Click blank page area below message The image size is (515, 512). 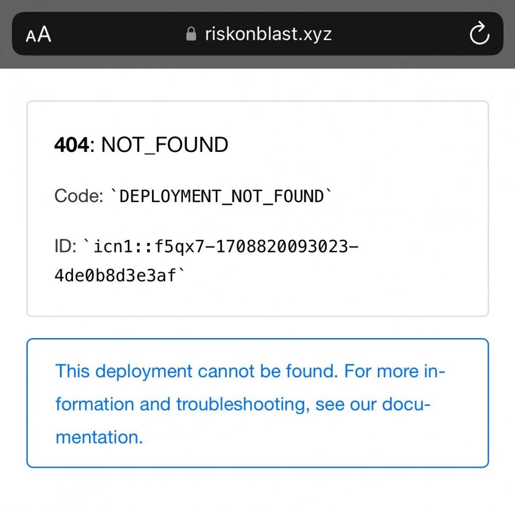click(257, 491)
